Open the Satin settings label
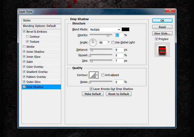This screenshot has height=137, width=194. point(30,61)
